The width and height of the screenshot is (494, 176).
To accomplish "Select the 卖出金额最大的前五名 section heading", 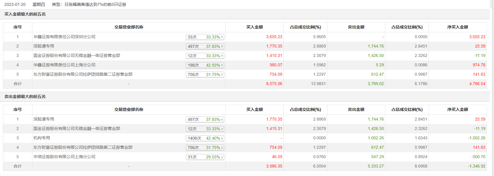I will (25, 97).
